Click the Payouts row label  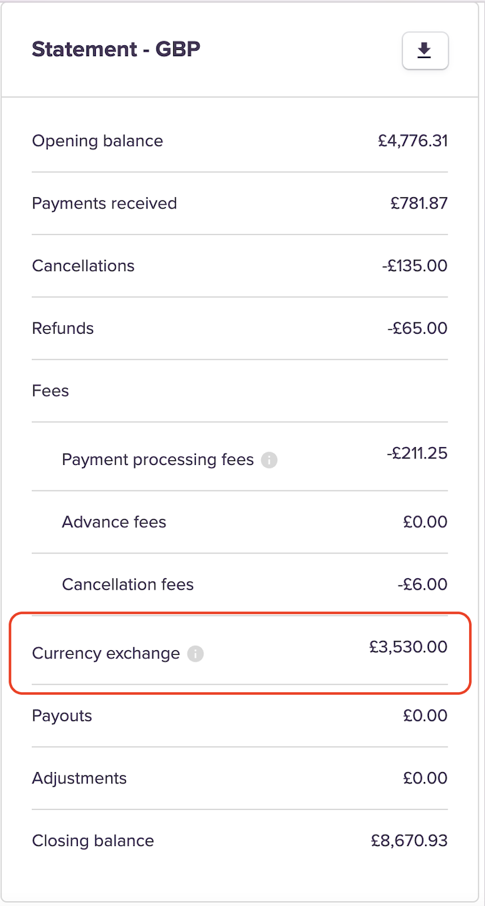tap(62, 715)
